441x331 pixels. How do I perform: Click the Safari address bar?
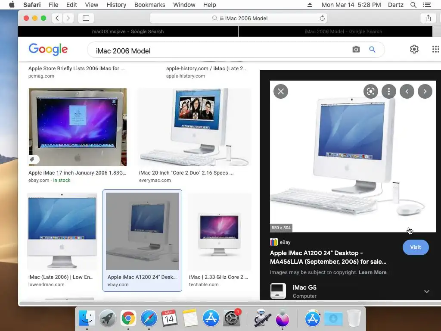click(239, 18)
